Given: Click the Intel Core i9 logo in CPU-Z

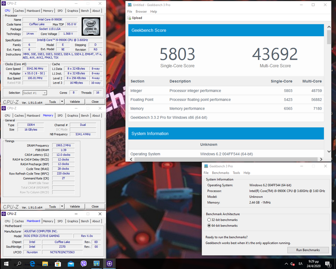Looking at the screenshot, I should tap(91, 27).
